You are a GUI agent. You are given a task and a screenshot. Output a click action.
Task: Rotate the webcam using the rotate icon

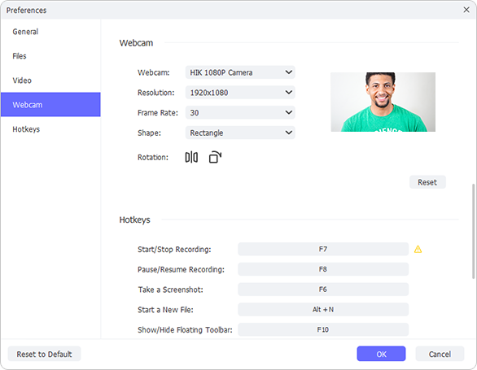[215, 157]
